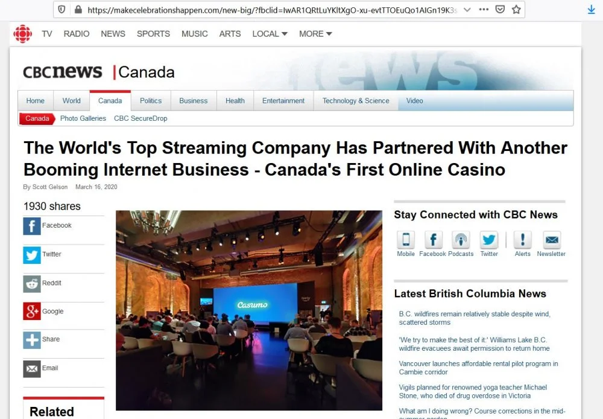Open the tracking protection shield icon
Viewport: 603px width, 419px height.
(x=62, y=10)
